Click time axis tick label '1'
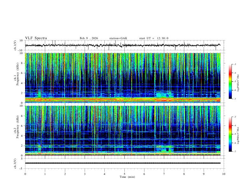 tap(45, 174)
